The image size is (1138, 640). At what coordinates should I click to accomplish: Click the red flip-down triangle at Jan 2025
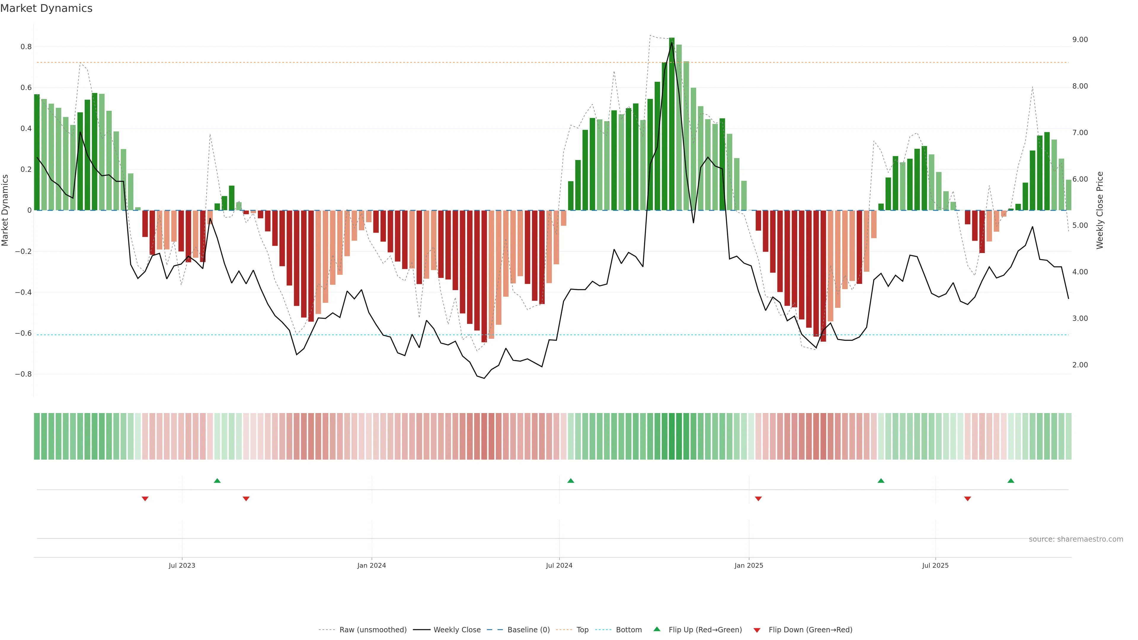(x=759, y=499)
